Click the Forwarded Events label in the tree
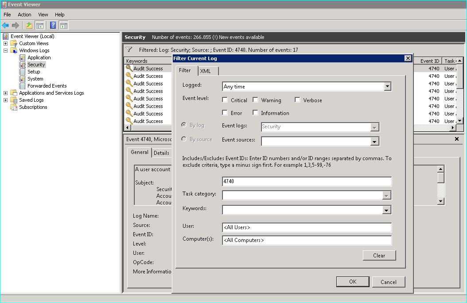 (x=47, y=86)
